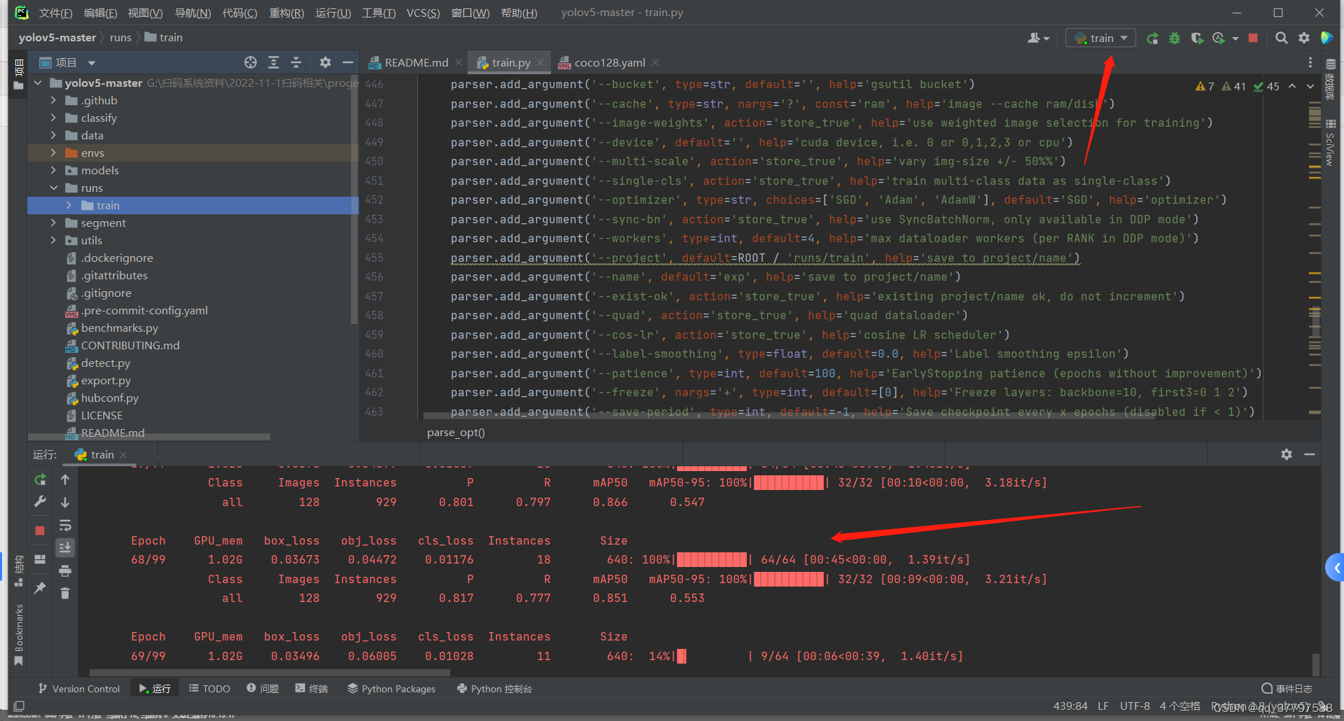
Task: Open the user account icon menu
Action: 1038,38
